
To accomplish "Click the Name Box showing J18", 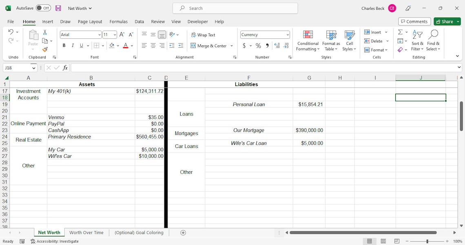I will [x=17, y=68].
